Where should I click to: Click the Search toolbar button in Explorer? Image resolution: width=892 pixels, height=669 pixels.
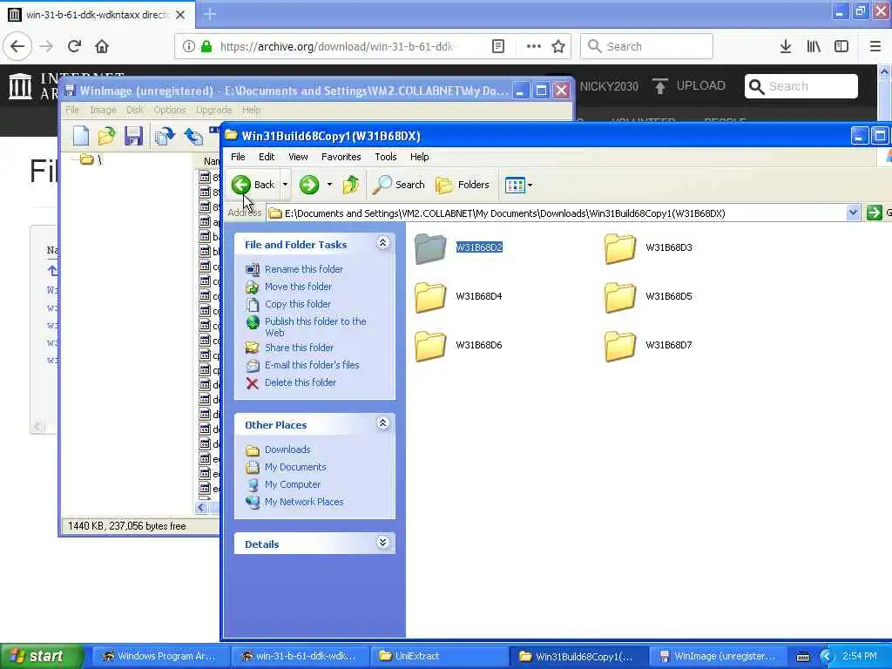point(399,185)
